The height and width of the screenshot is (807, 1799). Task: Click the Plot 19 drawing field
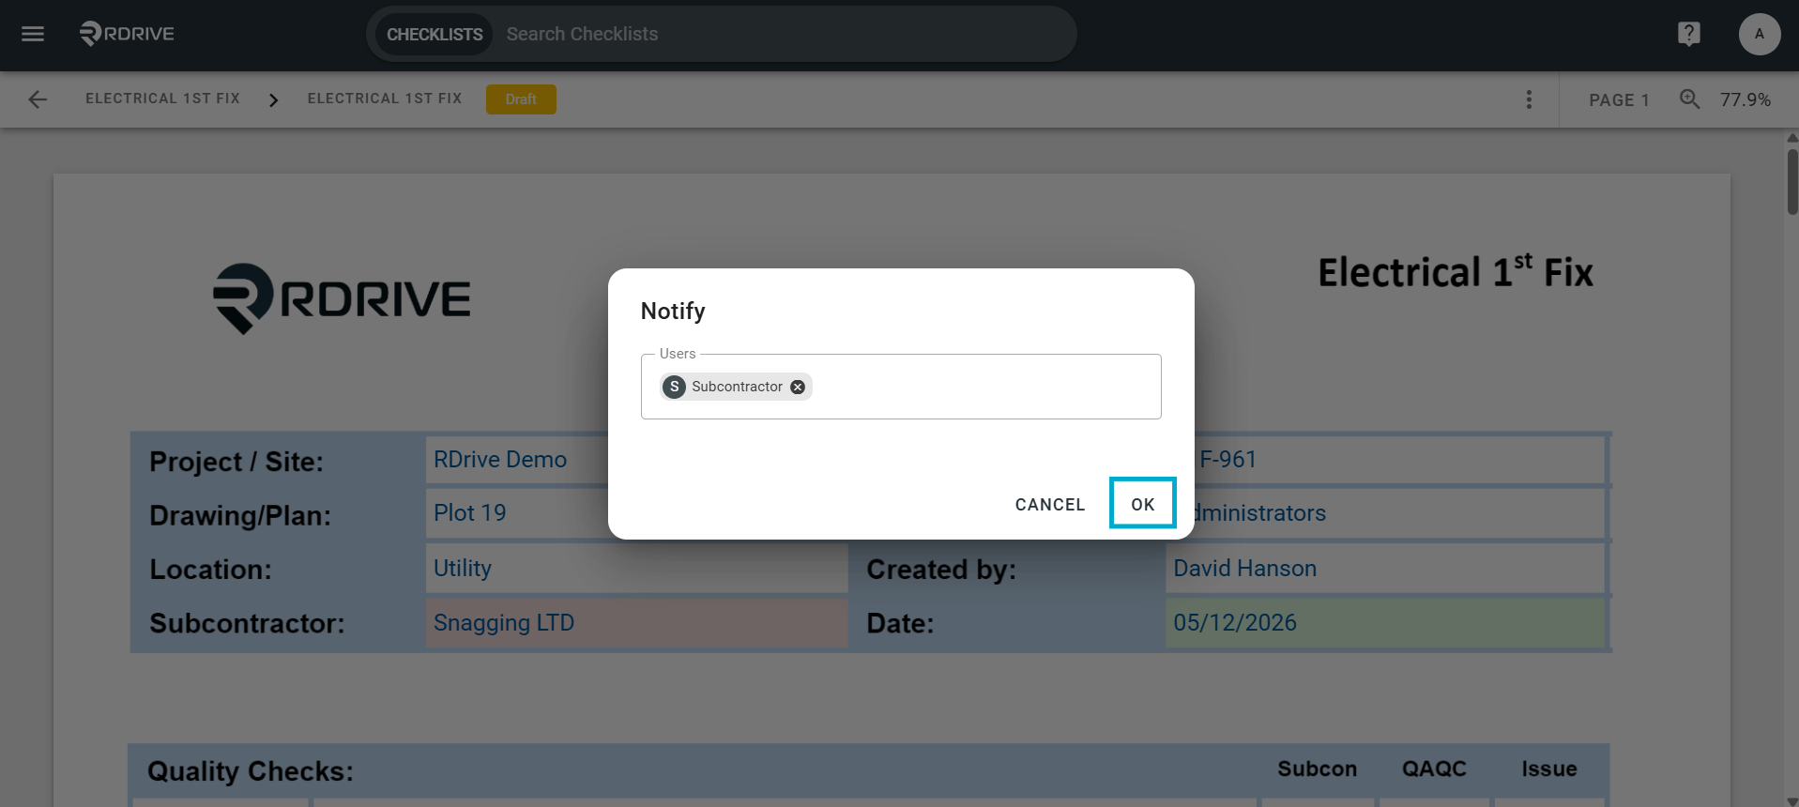[516, 513]
